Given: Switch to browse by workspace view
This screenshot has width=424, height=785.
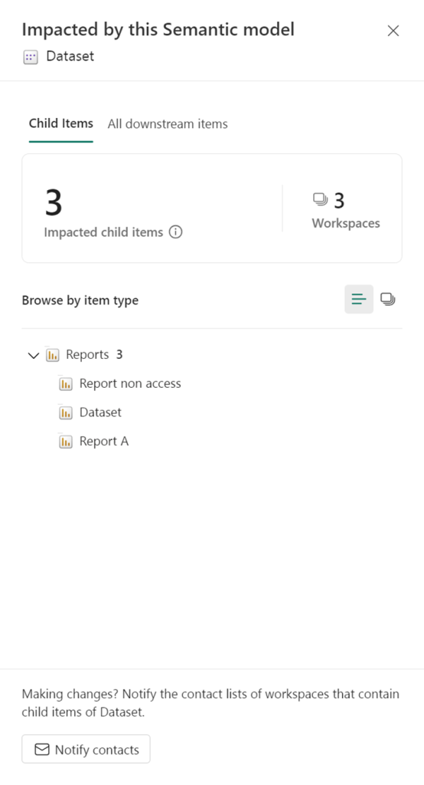Looking at the screenshot, I should 387,300.
